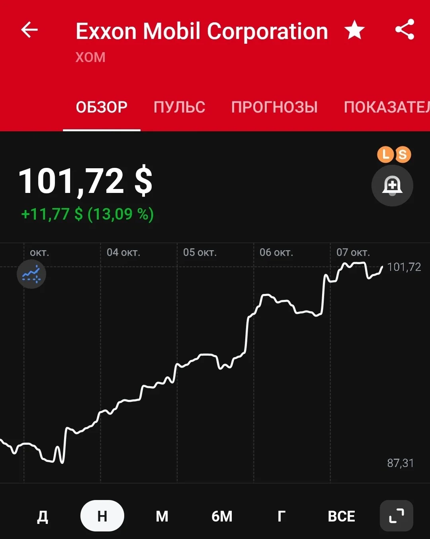The width and height of the screenshot is (430, 539).
Task: Select the 6М period
Action: tap(222, 516)
